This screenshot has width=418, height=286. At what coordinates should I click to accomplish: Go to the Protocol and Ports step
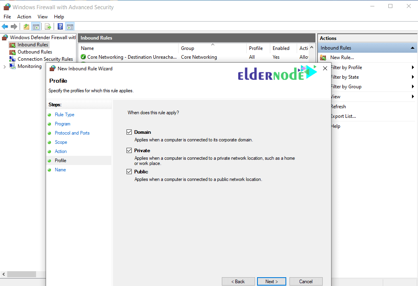(x=72, y=133)
